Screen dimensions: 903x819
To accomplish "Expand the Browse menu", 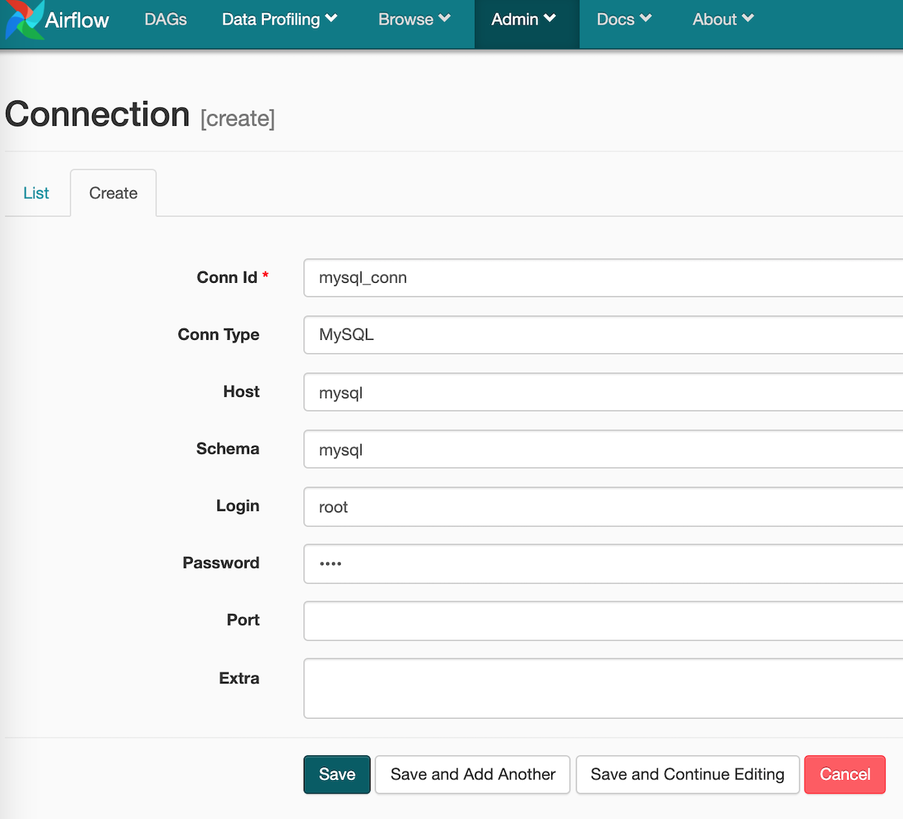I will (x=414, y=19).
